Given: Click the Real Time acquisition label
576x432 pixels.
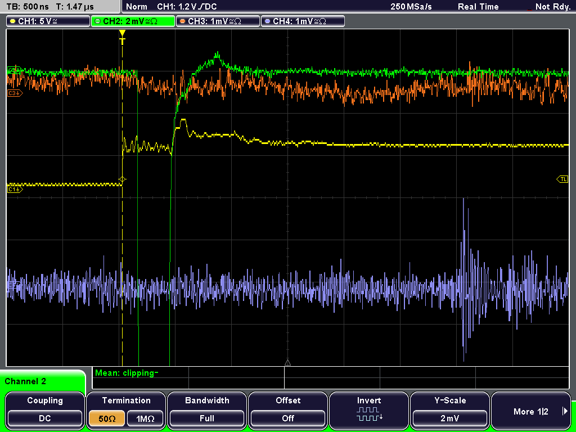Looking at the screenshot, I should pyautogui.click(x=478, y=7).
